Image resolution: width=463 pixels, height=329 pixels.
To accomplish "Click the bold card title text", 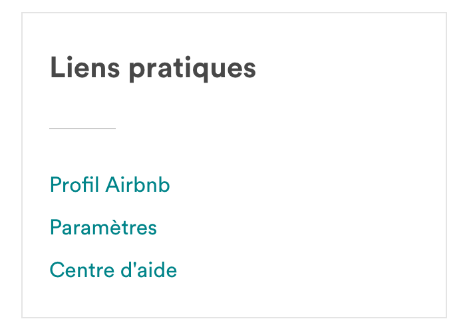I will [152, 69].
